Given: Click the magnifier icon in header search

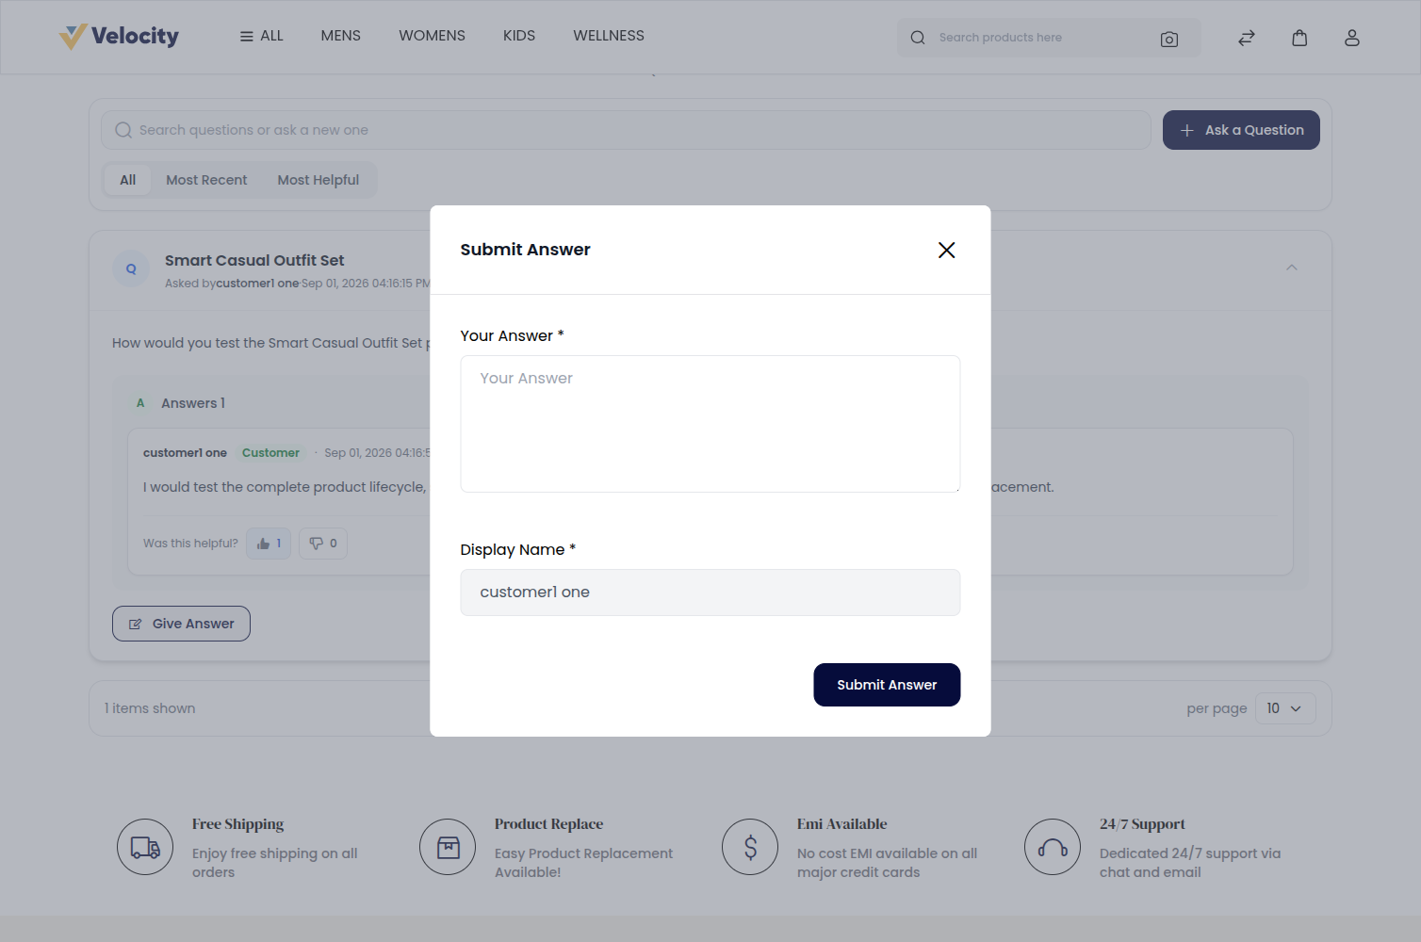Looking at the screenshot, I should [x=918, y=38].
